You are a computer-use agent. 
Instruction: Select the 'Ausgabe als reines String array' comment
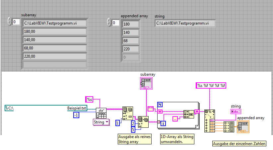tap(135, 139)
